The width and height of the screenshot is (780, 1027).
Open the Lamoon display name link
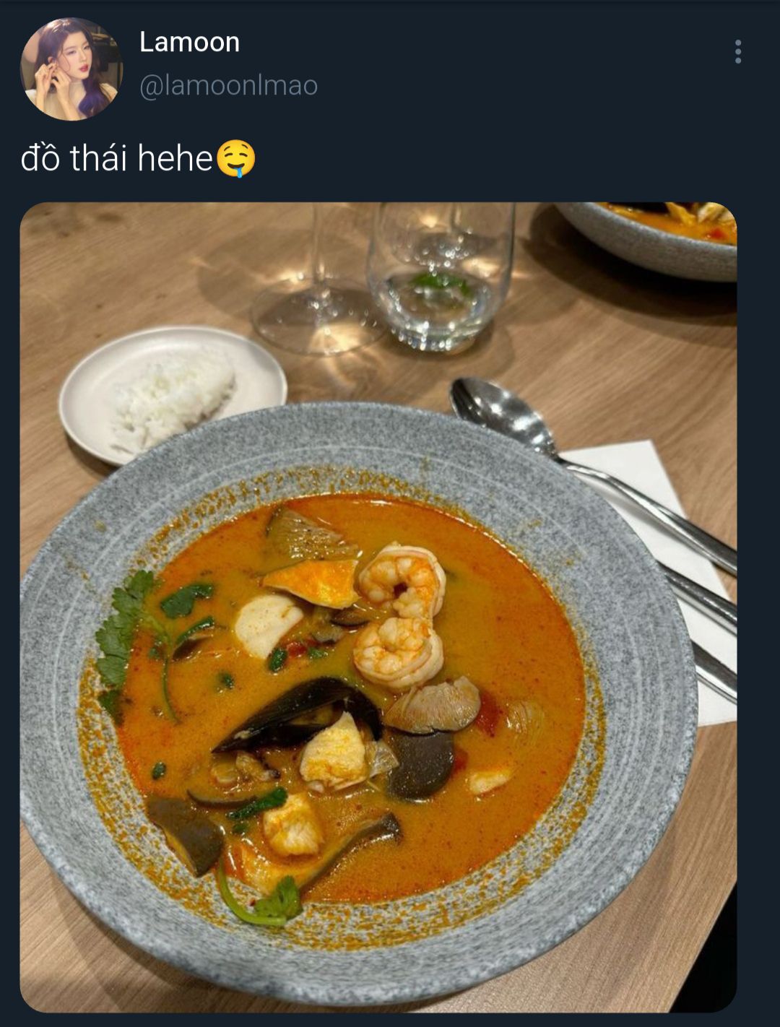(x=189, y=42)
